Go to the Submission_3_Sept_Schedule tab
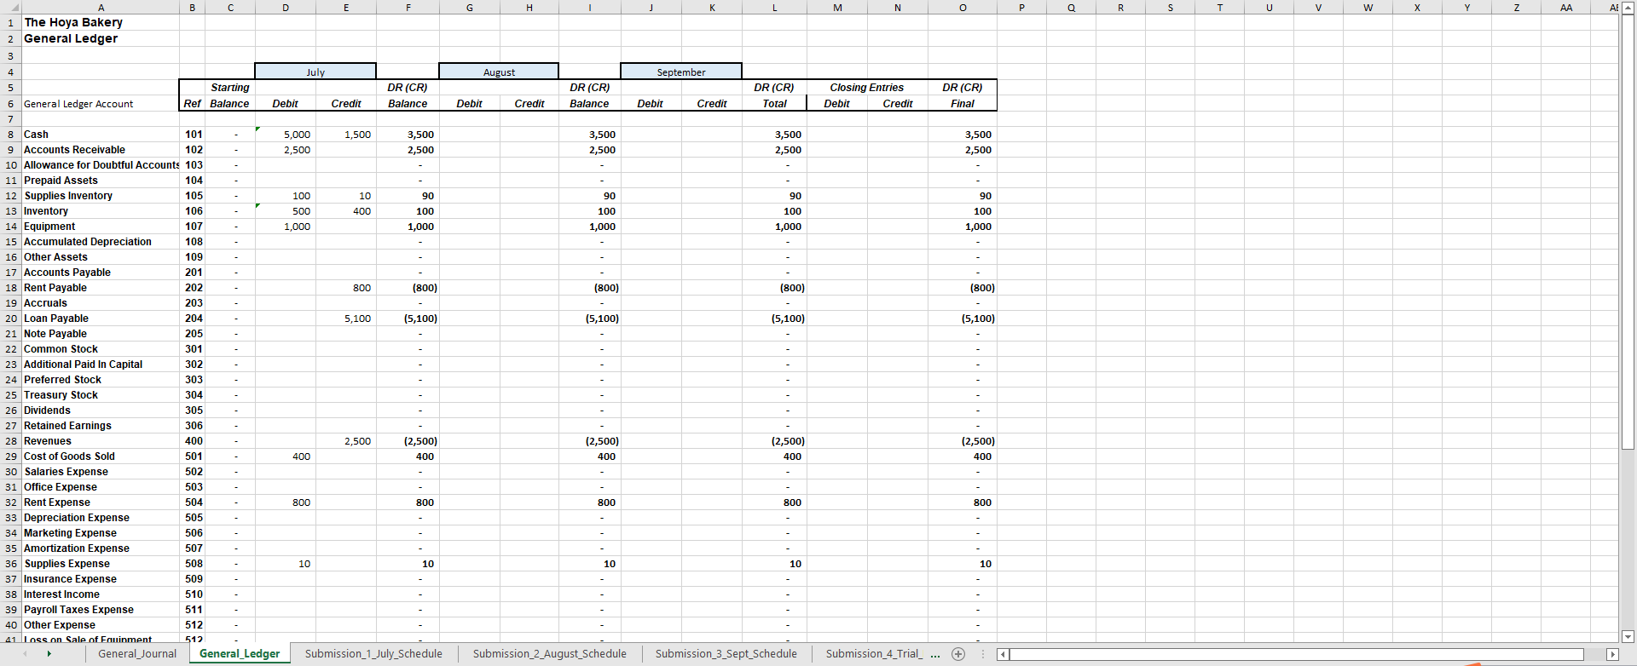 726,654
